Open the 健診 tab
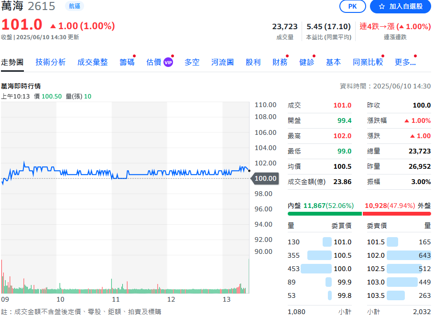Image resolution: width=434 pixels, height=316 pixels. [x=307, y=62]
